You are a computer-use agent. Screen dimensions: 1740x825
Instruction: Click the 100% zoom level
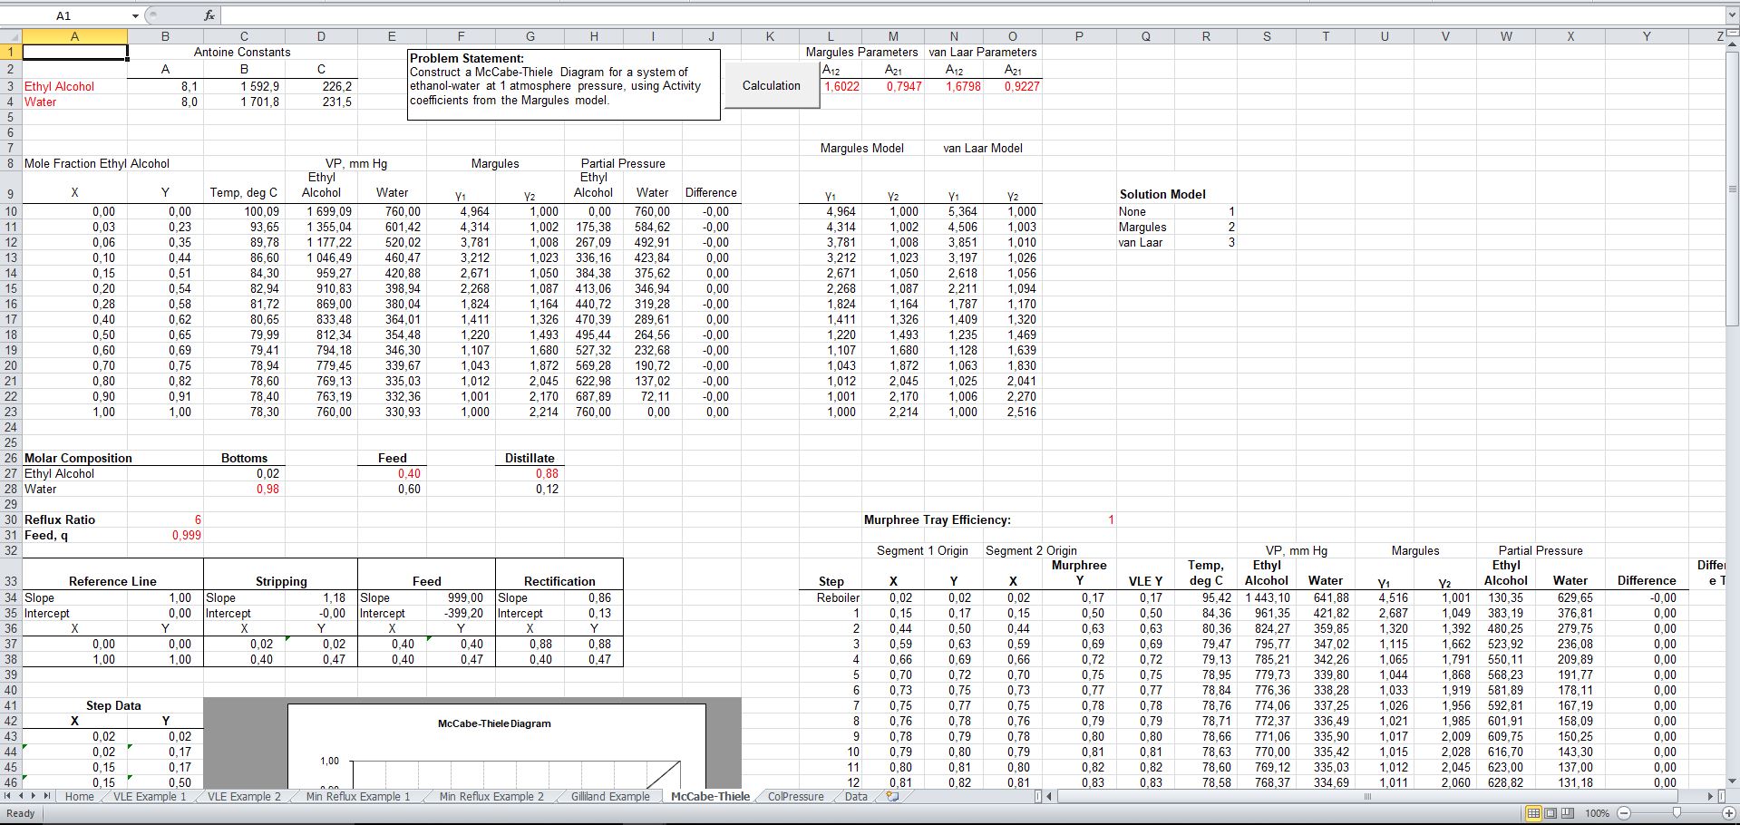point(1597,814)
